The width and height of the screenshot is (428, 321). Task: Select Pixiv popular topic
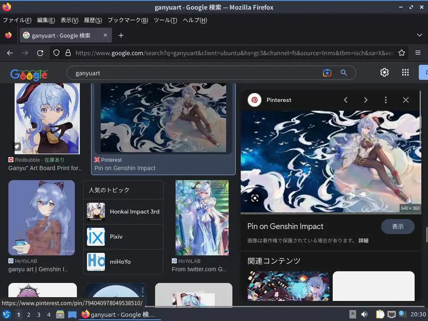[x=123, y=237]
